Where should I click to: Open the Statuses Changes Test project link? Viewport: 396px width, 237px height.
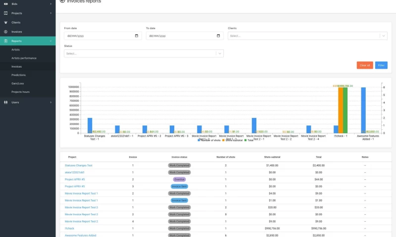point(78,165)
